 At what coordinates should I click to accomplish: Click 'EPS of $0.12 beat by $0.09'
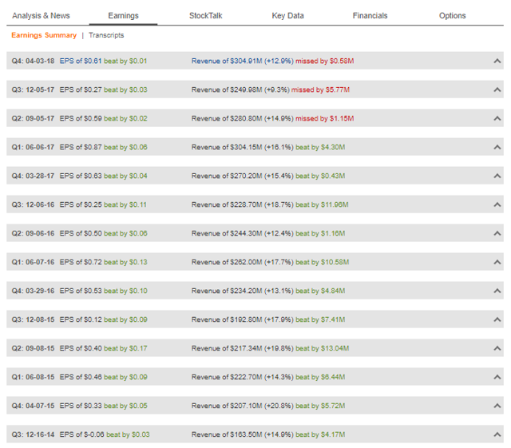tap(103, 319)
